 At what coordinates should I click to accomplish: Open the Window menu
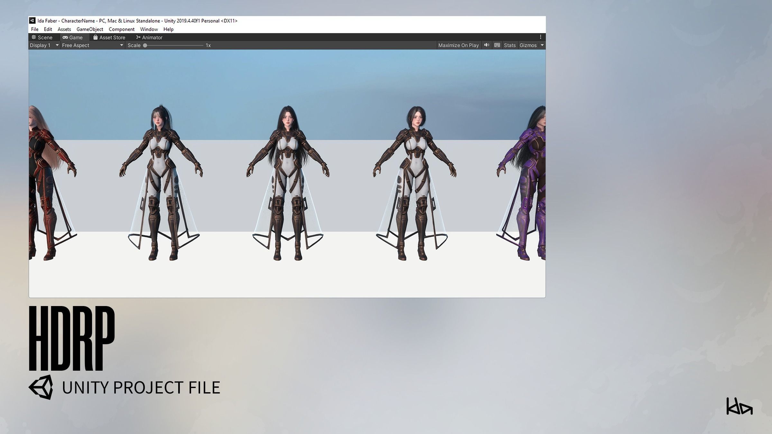[149, 29]
